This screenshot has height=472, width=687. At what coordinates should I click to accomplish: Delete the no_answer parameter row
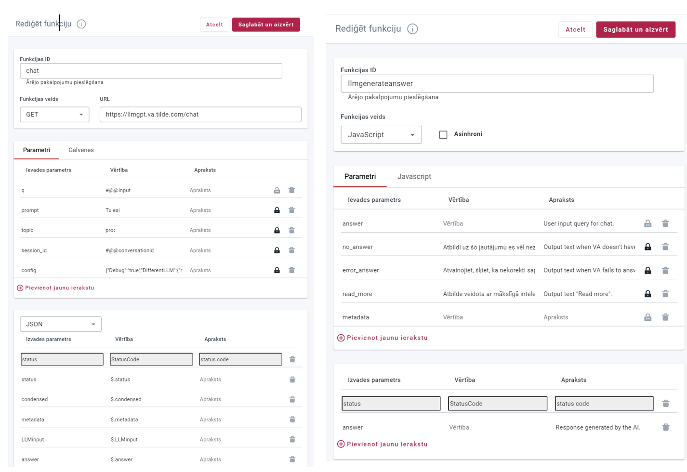coord(665,247)
